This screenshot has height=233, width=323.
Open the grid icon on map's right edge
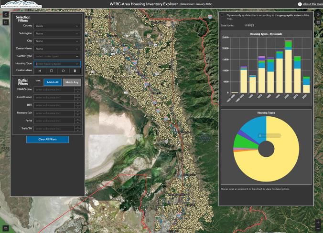point(318,22)
